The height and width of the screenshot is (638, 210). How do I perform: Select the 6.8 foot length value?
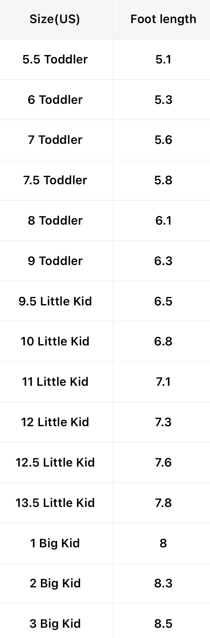163,341
